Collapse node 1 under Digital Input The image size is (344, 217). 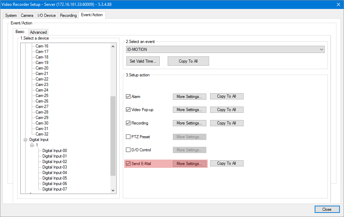click(32, 145)
